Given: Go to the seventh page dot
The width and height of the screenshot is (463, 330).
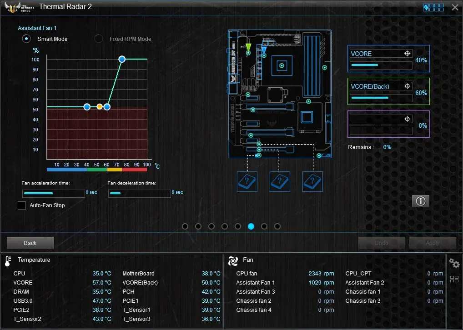Looking at the screenshot, I should click(264, 226).
